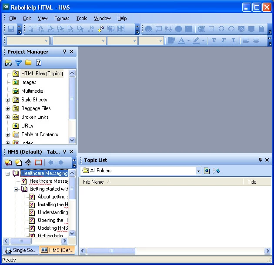Click the Save toolbar icon
The image size is (274, 265).
(x=11, y=29)
